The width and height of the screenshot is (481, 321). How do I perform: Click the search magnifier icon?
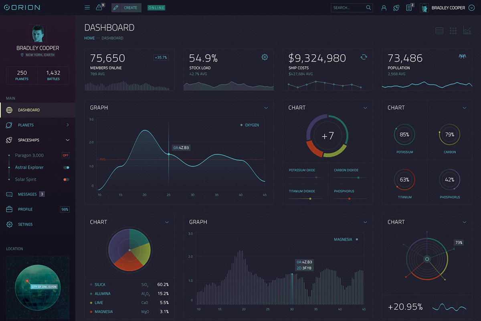tap(369, 7)
